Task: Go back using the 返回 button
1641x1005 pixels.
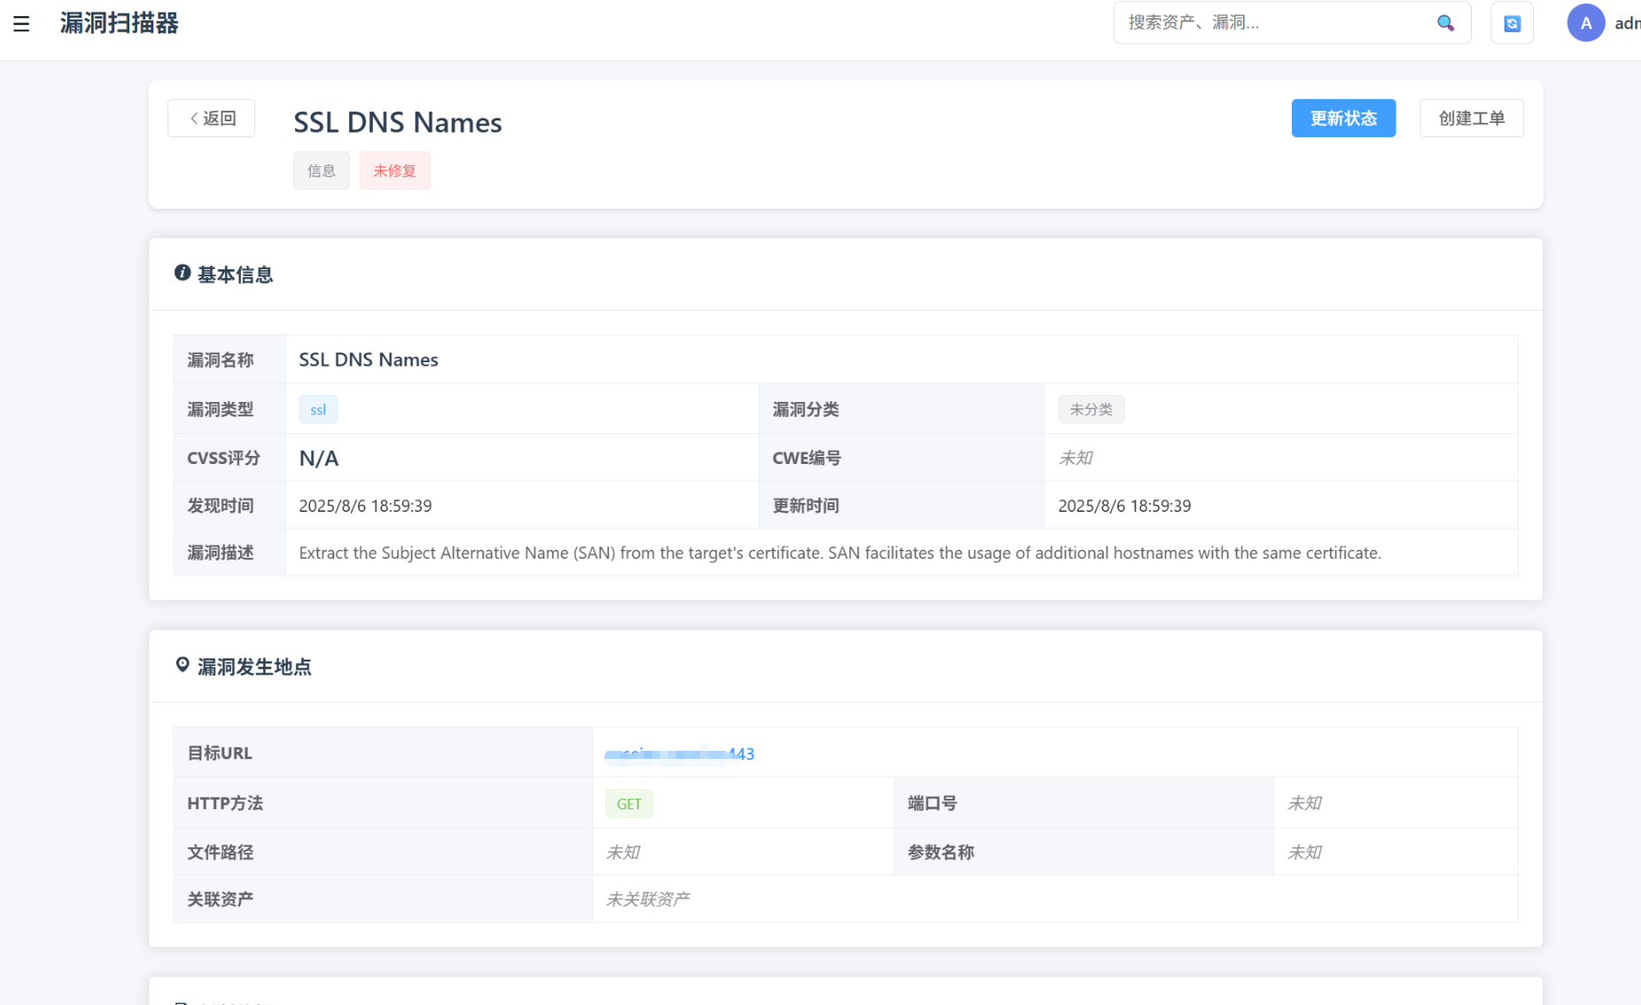Action: (x=212, y=119)
